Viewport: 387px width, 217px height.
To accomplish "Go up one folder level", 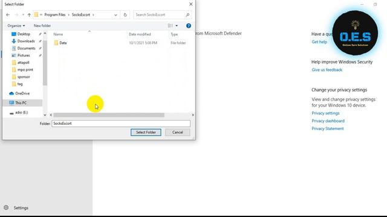I will click(x=29, y=14).
